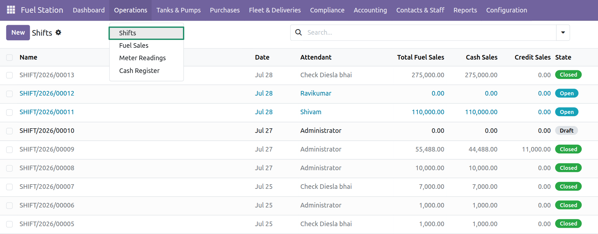Select checkbox for SHIFT/2026/00009
598x234 pixels.
click(x=10, y=150)
